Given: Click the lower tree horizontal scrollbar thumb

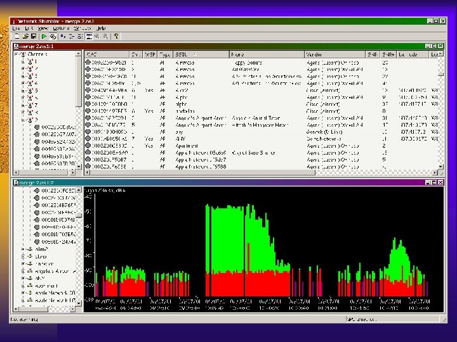Looking at the screenshot, I should [33, 309].
